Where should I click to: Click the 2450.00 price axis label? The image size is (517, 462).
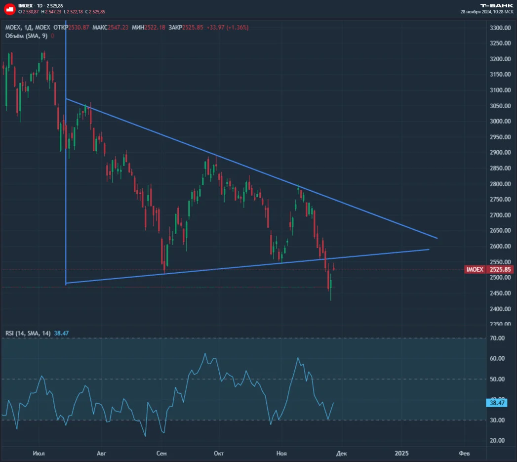(x=500, y=294)
